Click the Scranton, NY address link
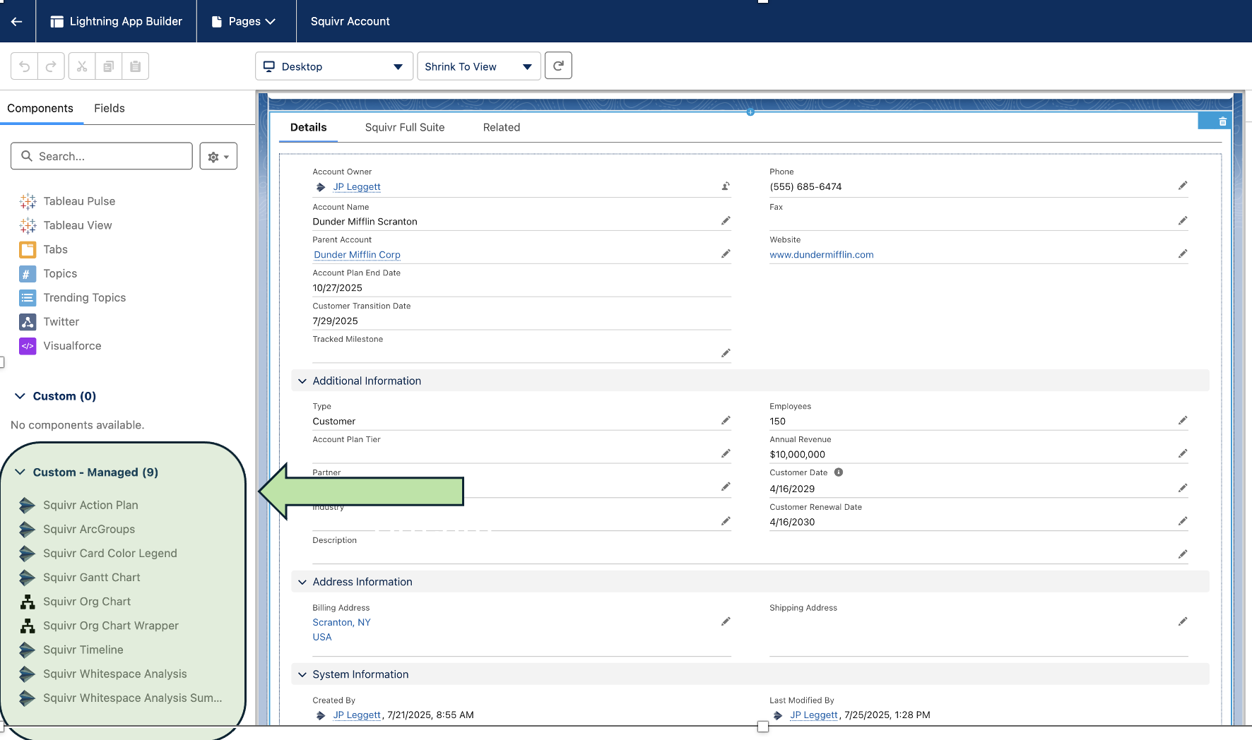 tap(341, 622)
